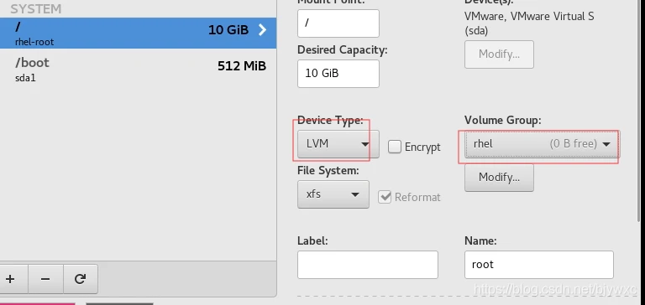The image size is (645, 305).
Task: Click Modify button under Device(s)
Action: tap(499, 54)
